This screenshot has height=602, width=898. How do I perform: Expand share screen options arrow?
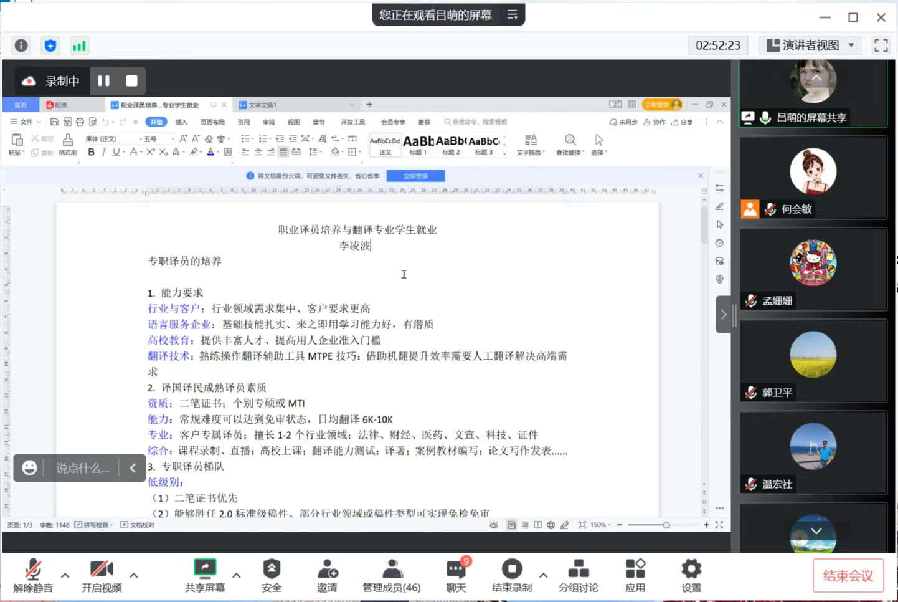coord(237,575)
